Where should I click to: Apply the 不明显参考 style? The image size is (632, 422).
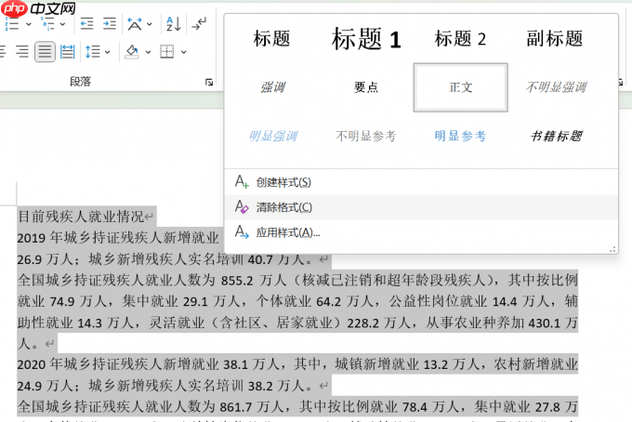[x=365, y=136]
